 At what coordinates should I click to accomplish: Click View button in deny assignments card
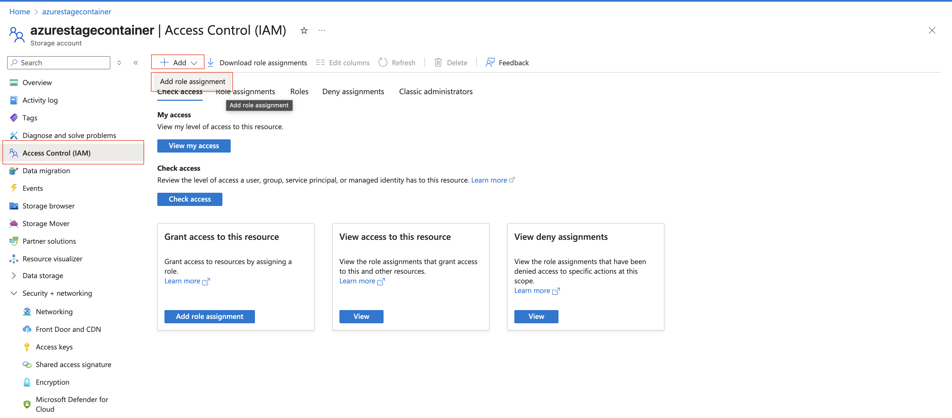(x=536, y=317)
